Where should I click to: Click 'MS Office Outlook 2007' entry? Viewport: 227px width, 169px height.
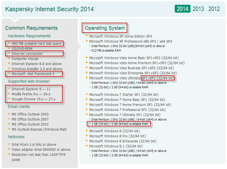coord(30,119)
